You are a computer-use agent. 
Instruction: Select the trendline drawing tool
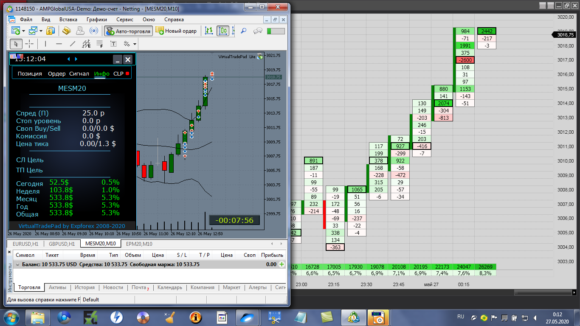pos(73,44)
